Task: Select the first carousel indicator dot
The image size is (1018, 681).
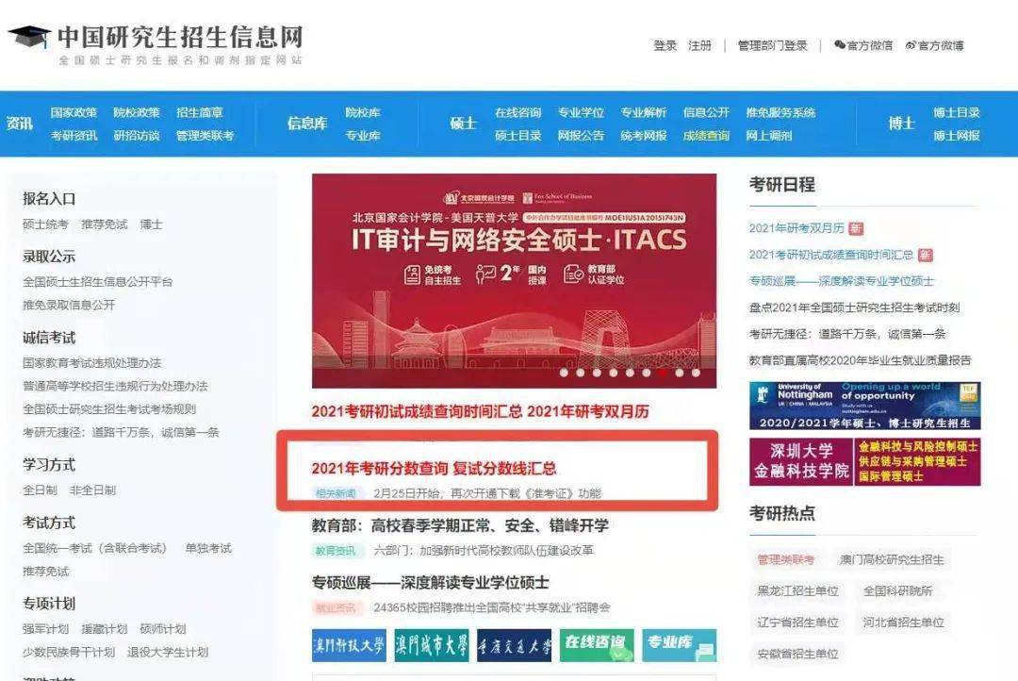Action: coord(565,373)
